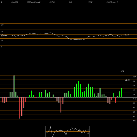Click the 30 label on RSI axis
The width and height of the screenshot is (137, 137).
coord(2,40)
